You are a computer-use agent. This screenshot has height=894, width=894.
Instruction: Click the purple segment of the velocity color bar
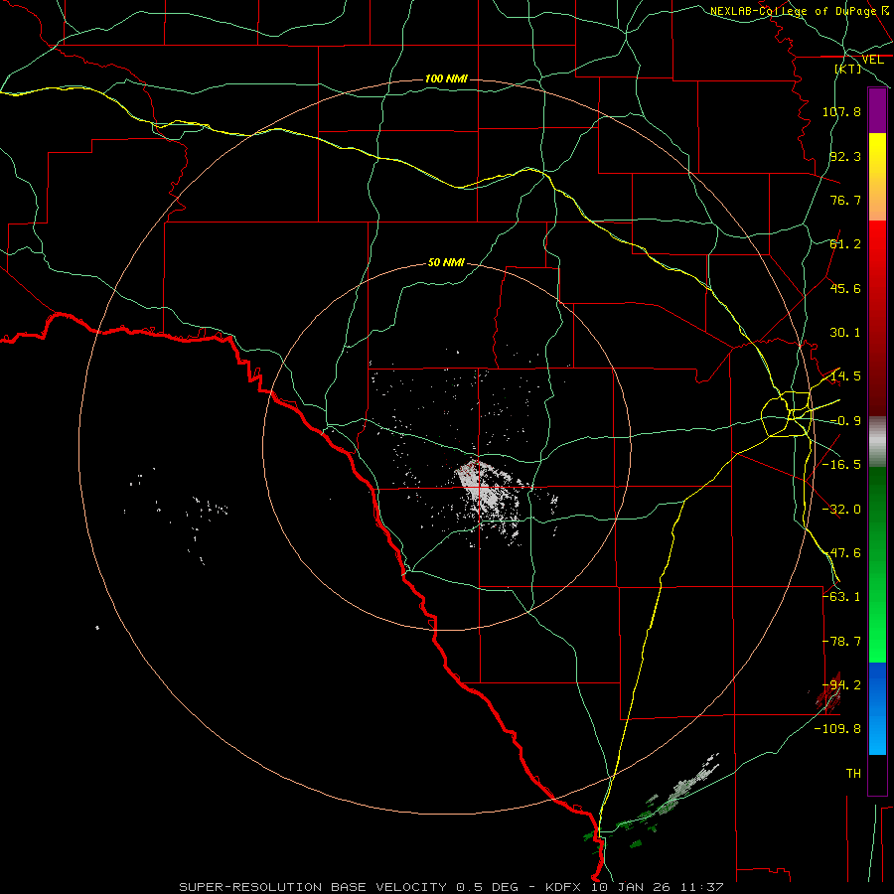coord(877,110)
